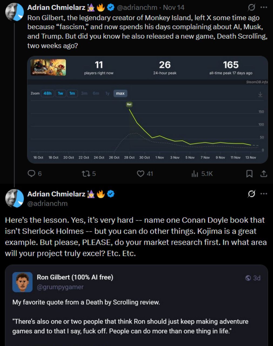Repost the tweet with 5 reposts

[x=85, y=174]
